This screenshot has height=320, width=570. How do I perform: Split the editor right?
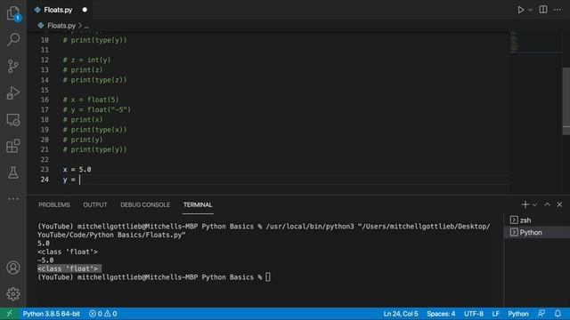click(543, 10)
